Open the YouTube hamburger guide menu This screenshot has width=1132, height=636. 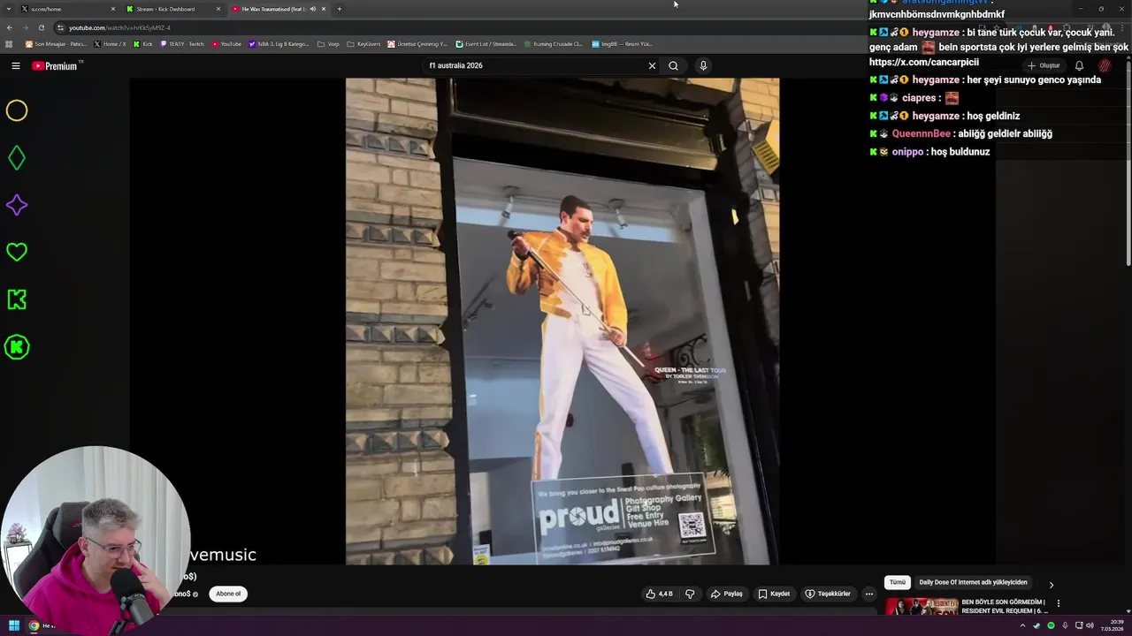point(16,65)
